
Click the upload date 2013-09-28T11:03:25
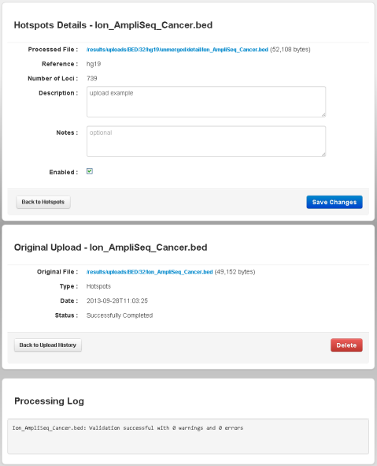pyautogui.click(x=116, y=300)
